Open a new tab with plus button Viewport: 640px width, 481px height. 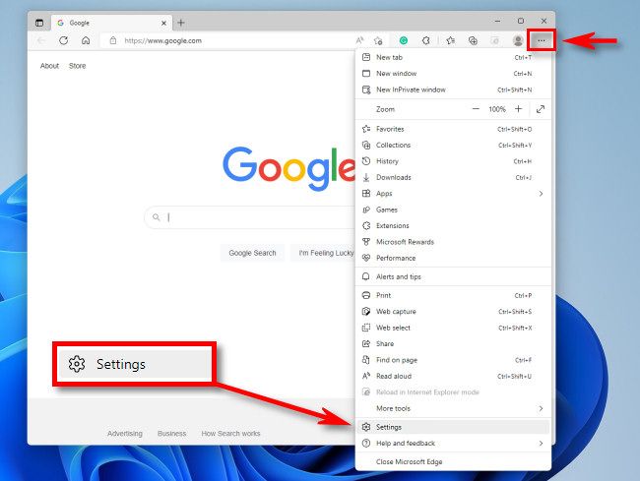coord(181,23)
